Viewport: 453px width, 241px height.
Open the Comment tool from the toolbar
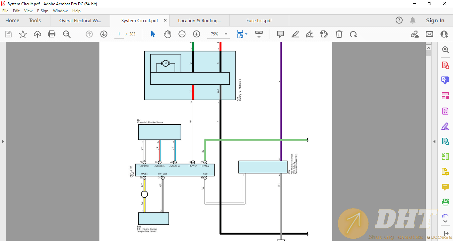280,34
